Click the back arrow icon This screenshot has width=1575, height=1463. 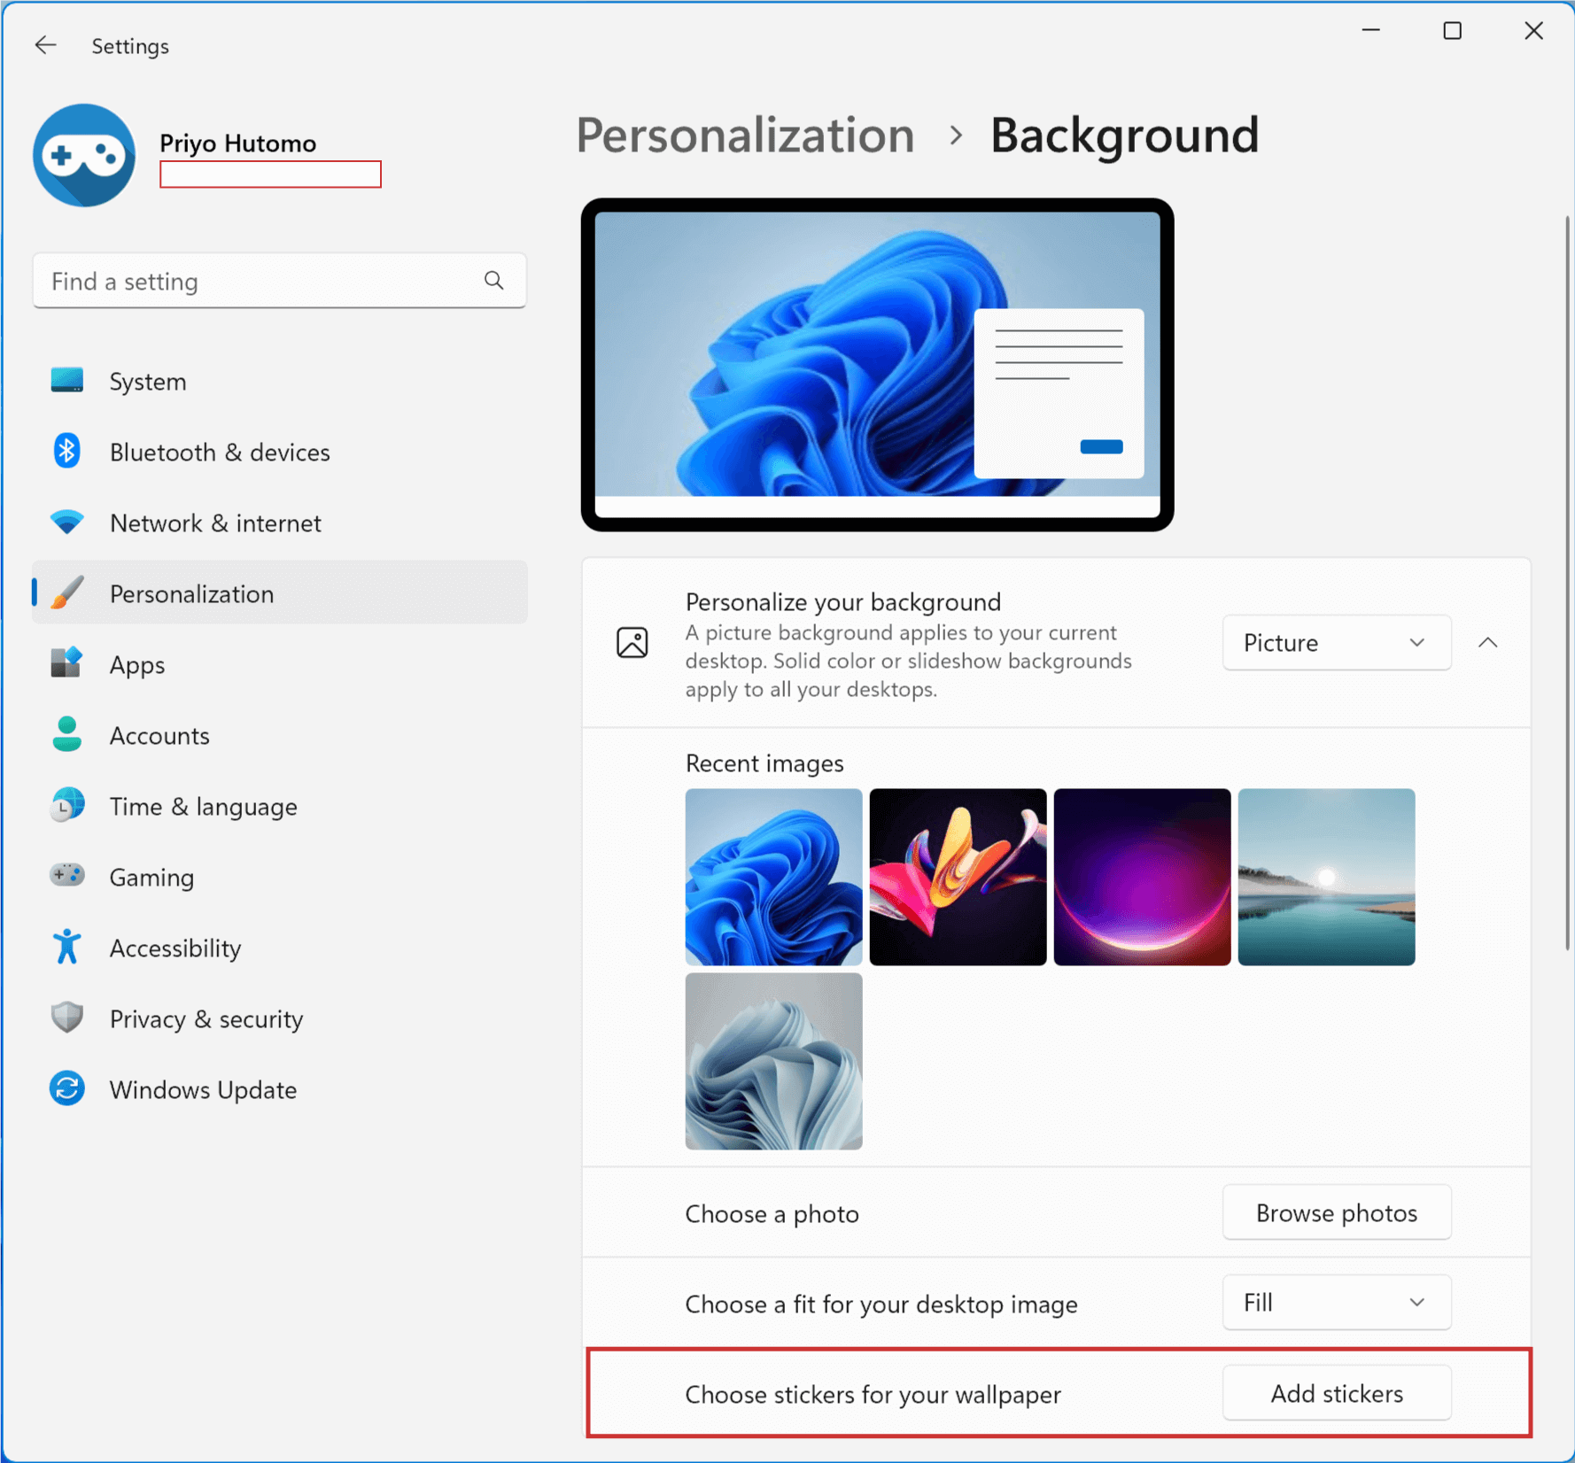click(x=45, y=45)
